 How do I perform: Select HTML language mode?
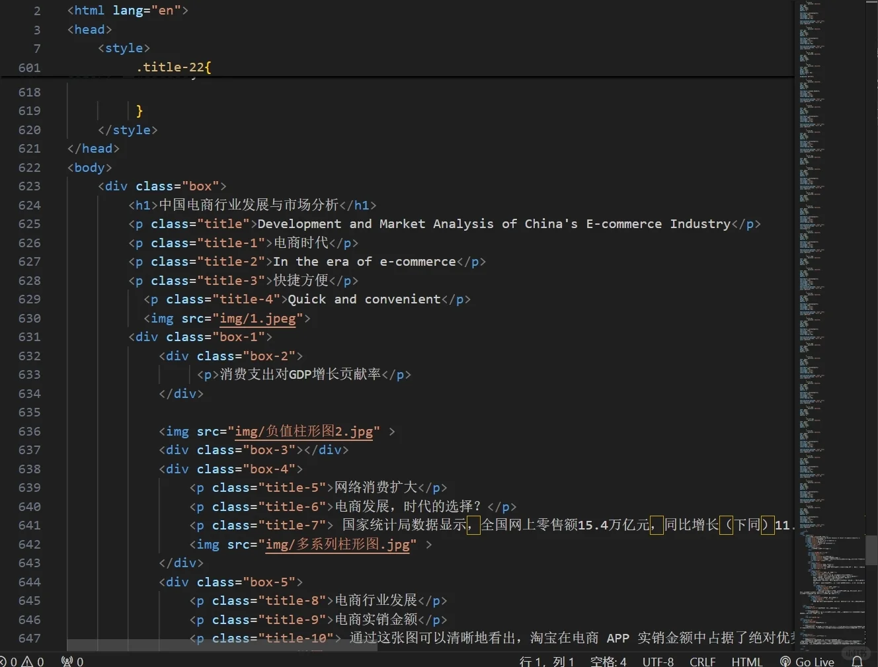747,662
